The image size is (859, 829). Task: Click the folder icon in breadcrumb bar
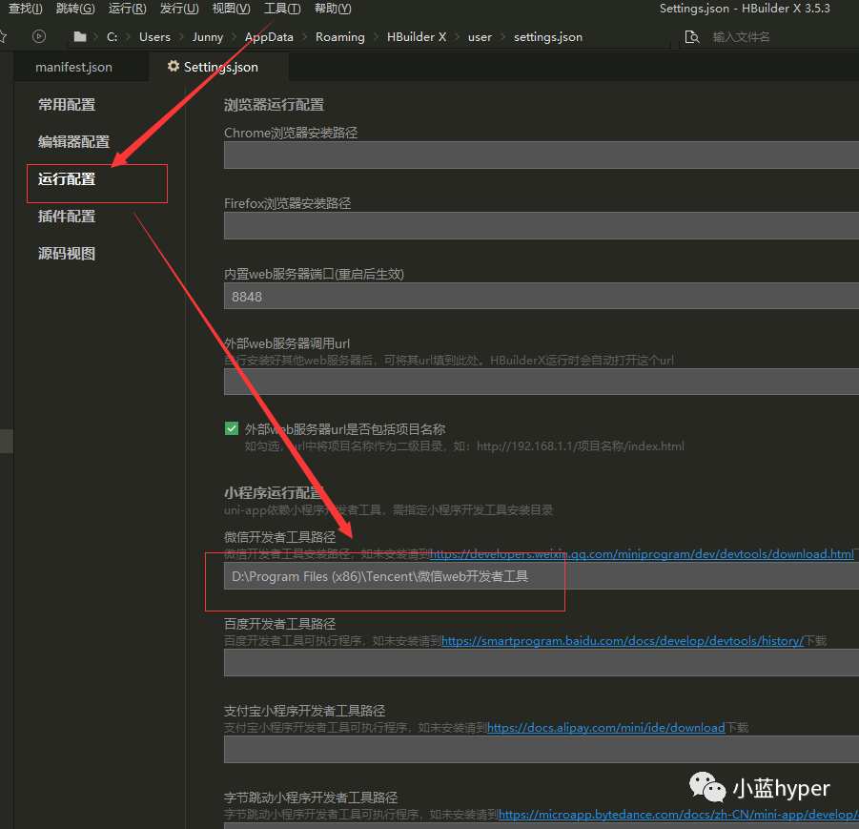[81, 37]
